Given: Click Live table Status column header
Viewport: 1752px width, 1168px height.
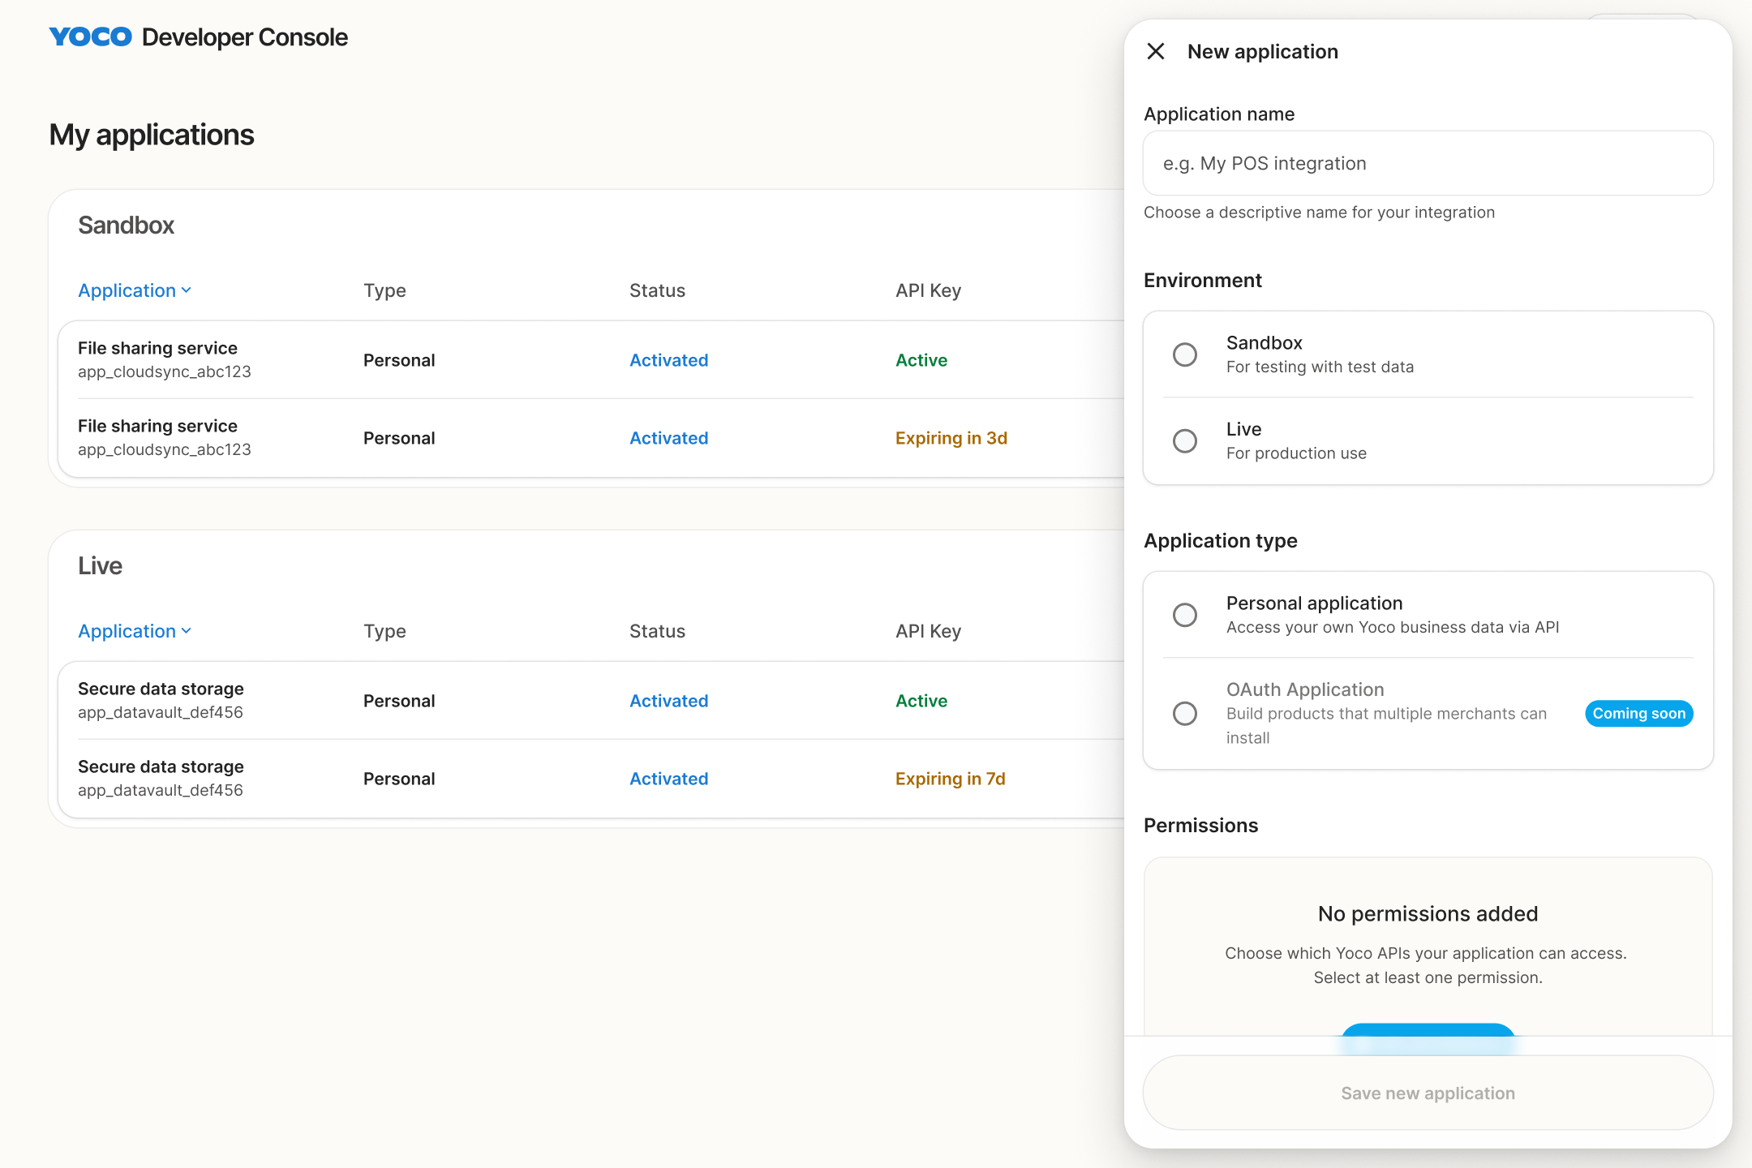Looking at the screenshot, I should click(x=657, y=631).
